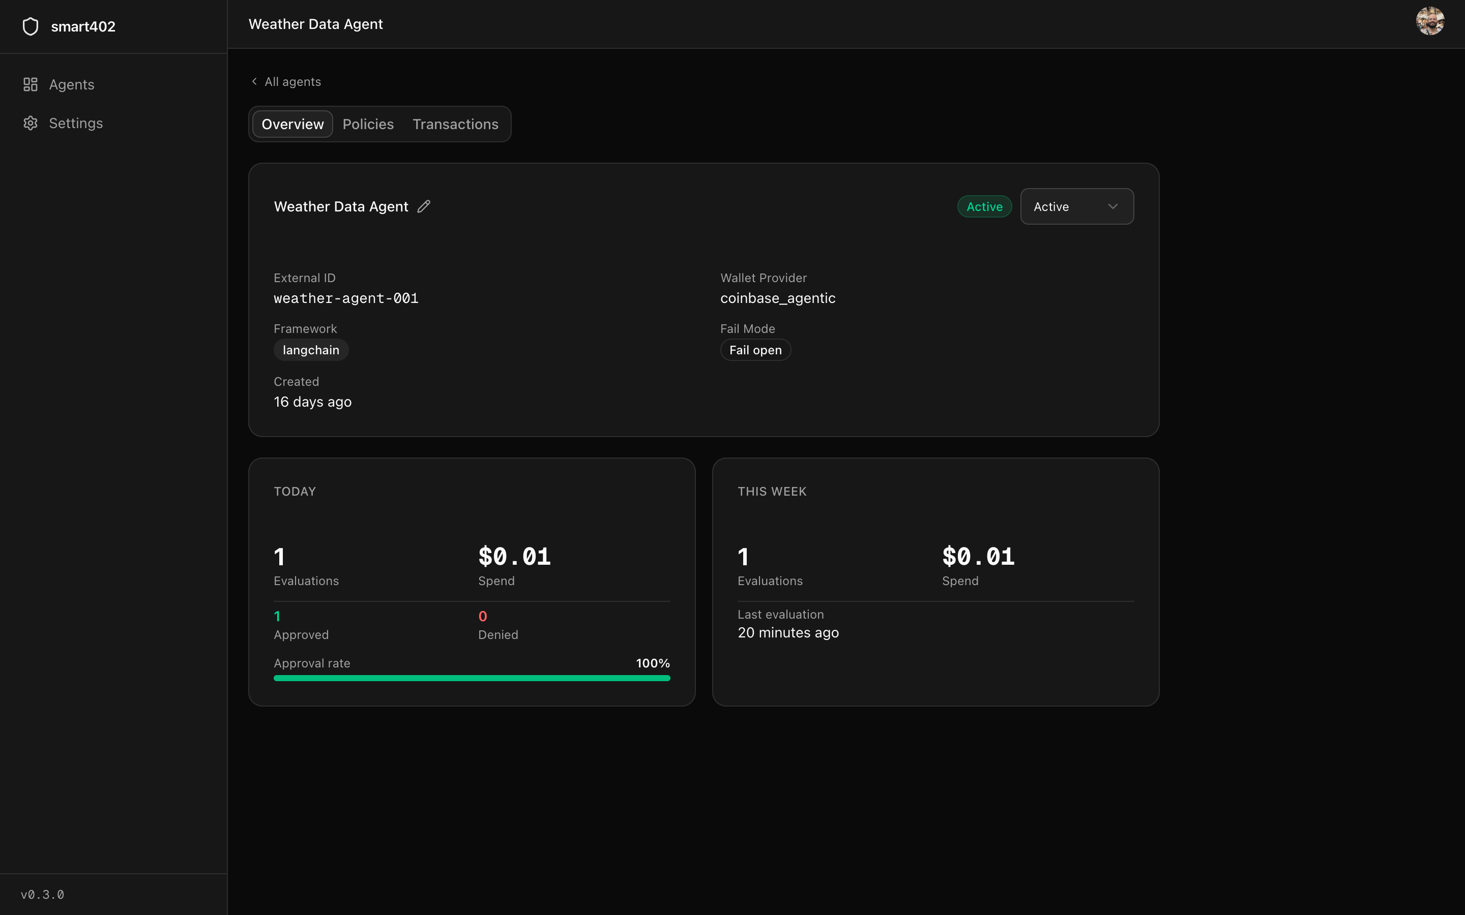Screen dimensions: 1465x915
Task: Click the smart402 shield logo
Action: pos(31,26)
